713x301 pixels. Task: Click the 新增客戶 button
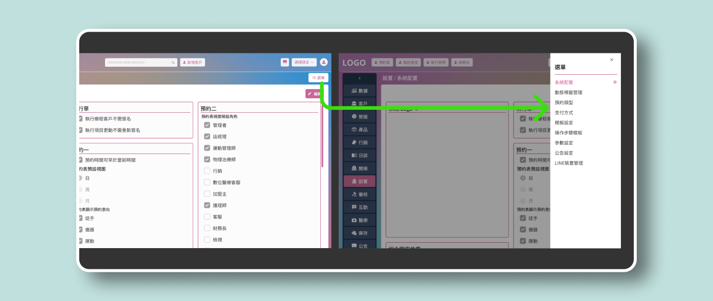[x=192, y=63]
